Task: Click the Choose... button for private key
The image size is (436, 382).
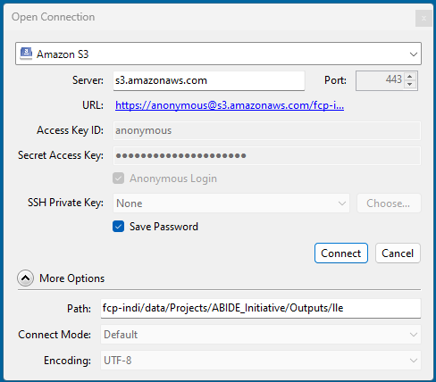Action: point(389,203)
